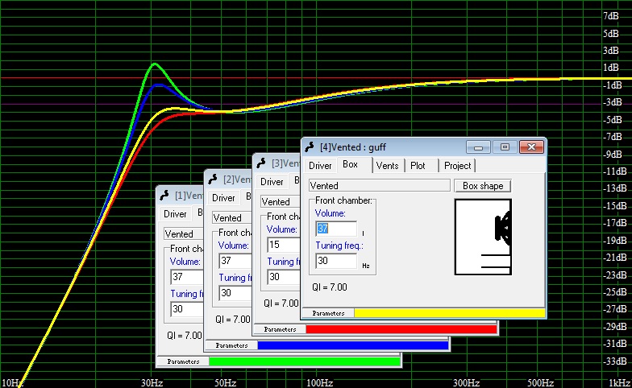Click the Volume field in window [4]
Screen dimensions: 632x388
coord(336,229)
